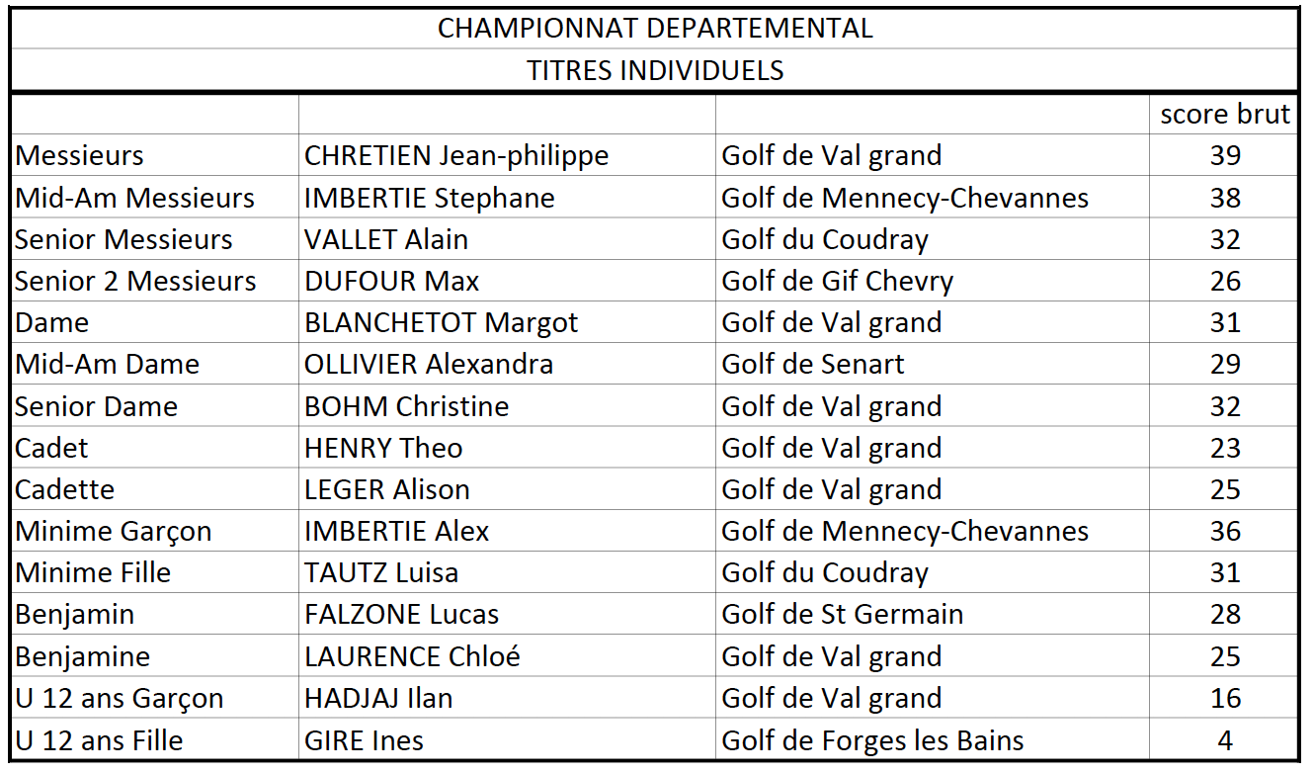Click the Golf de Gif Chevry cell
1314x773 pixels.
837,282
